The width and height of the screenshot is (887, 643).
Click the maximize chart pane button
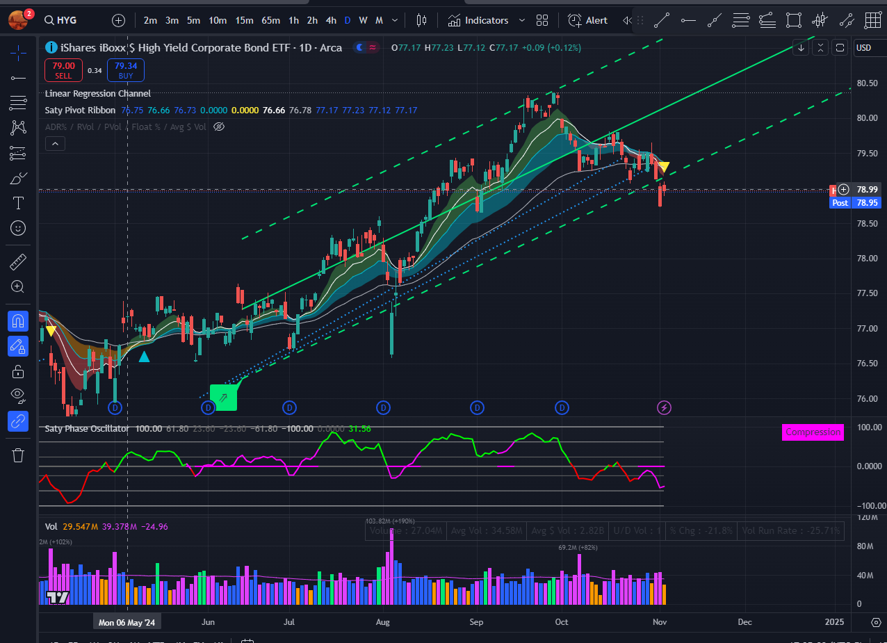[840, 48]
